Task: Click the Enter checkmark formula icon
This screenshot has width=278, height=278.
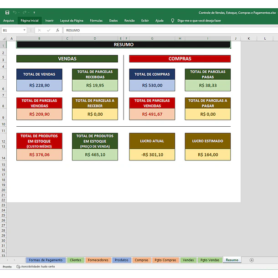Action: (x=48, y=31)
